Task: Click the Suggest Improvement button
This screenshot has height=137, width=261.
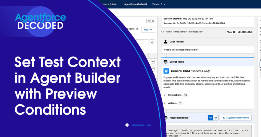Action: 236,118
